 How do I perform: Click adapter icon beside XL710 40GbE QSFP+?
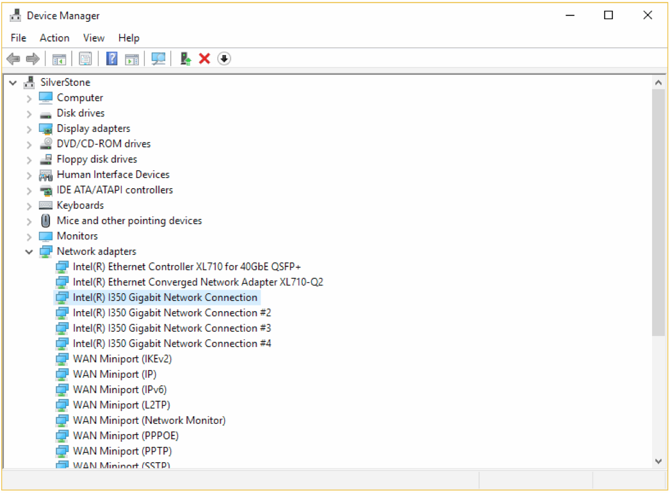pyautogui.click(x=62, y=267)
